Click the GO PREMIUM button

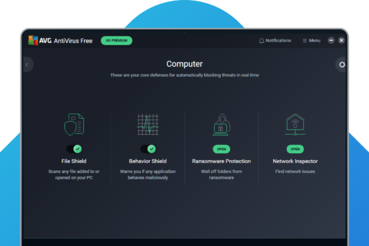click(x=116, y=41)
